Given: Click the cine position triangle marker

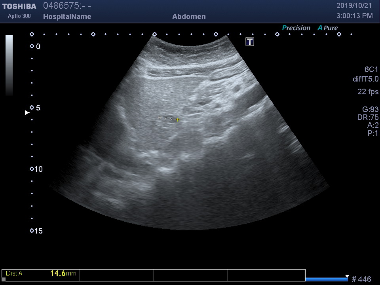Looking at the screenshot, I should [347, 276].
